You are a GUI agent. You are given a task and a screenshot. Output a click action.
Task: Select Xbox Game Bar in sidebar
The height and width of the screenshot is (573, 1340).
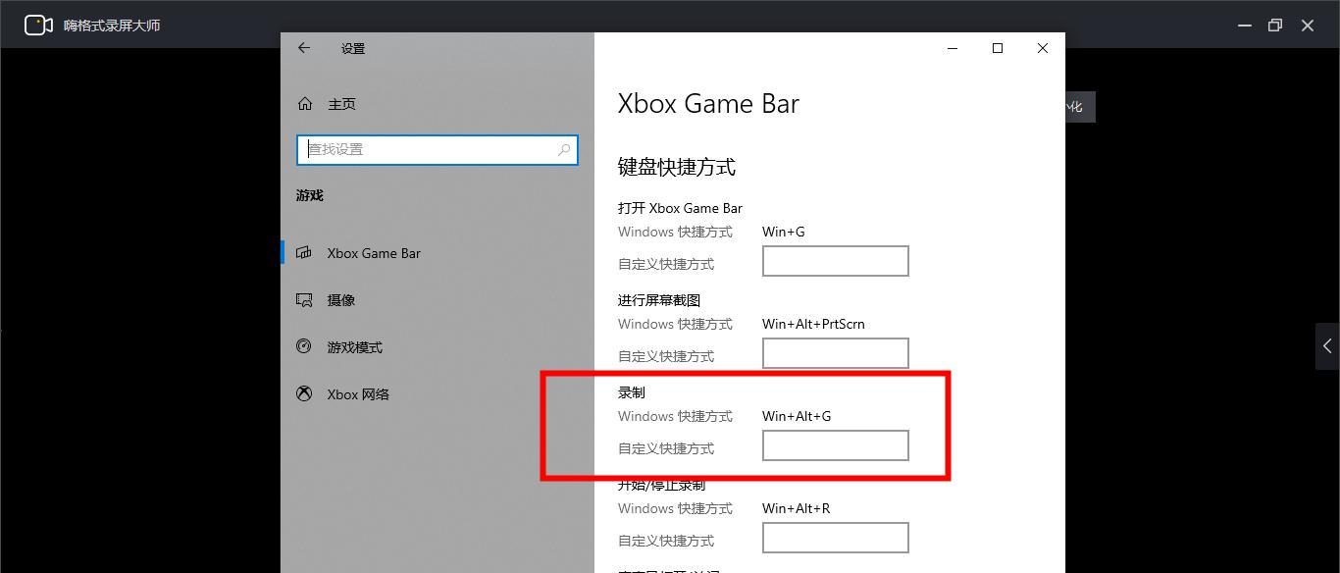pyautogui.click(x=438, y=253)
